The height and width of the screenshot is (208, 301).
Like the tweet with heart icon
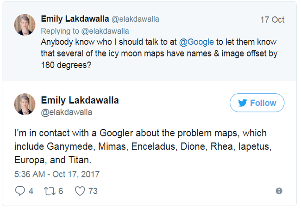click(80, 190)
